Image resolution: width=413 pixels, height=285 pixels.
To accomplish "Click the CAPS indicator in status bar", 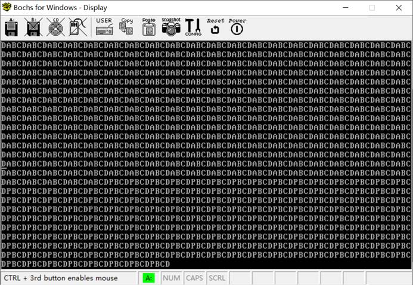I will point(194,278).
